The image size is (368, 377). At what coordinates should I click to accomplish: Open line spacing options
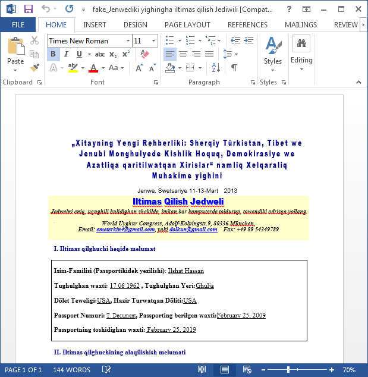tap(230, 54)
